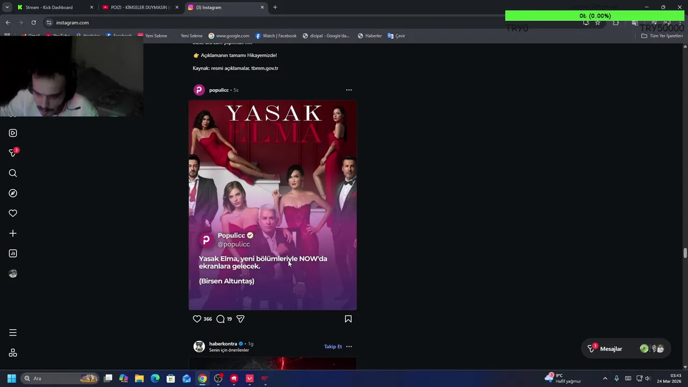Open the Explore compass icon
This screenshot has width=688, height=387.
[13, 193]
